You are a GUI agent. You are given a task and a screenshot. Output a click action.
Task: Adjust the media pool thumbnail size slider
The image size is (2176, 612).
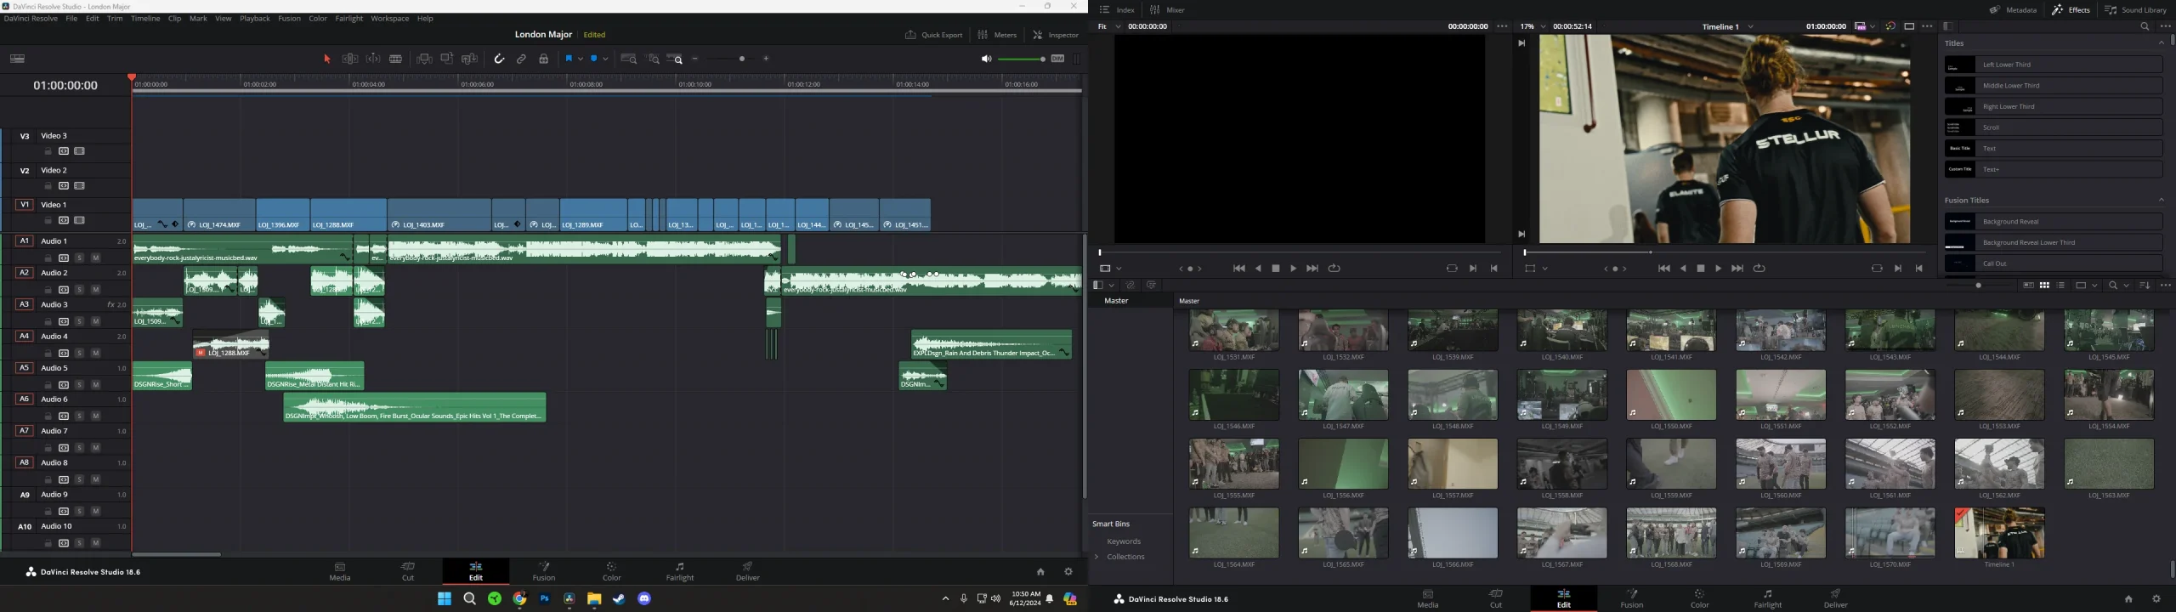click(1980, 286)
